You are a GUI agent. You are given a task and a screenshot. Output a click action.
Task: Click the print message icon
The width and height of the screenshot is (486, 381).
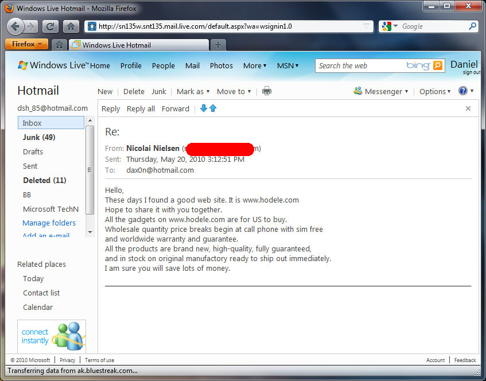(267, 91)
